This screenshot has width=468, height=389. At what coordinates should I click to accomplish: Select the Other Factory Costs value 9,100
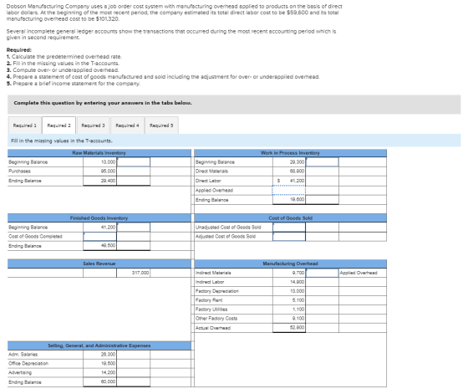(x=289, y=319)
